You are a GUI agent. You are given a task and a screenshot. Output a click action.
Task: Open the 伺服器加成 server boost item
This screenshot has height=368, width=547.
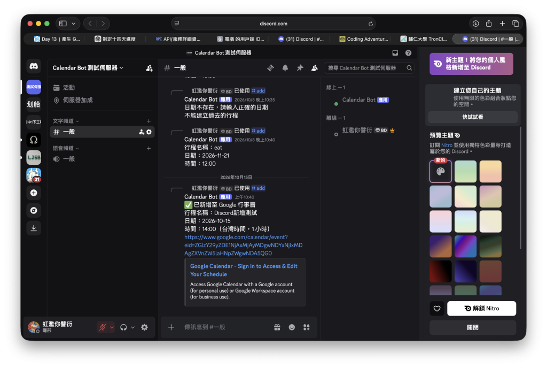point(102,100)
